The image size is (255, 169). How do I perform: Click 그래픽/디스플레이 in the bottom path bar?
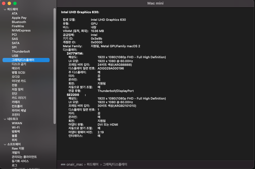pos(115,165)
